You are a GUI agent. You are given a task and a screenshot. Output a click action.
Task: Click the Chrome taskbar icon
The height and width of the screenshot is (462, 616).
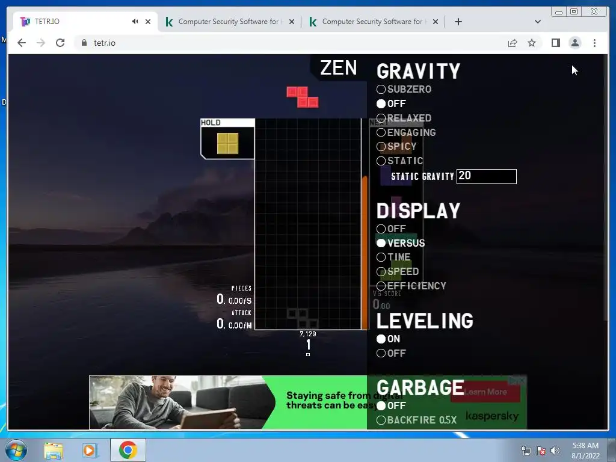click(128, 450)
